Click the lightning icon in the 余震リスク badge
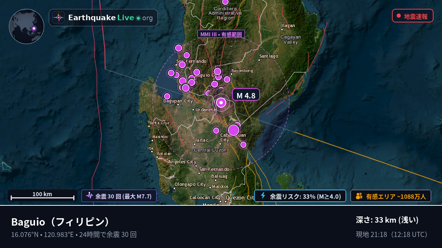The width and height of the screenshot is (442, 248). (x=263, y=196)
